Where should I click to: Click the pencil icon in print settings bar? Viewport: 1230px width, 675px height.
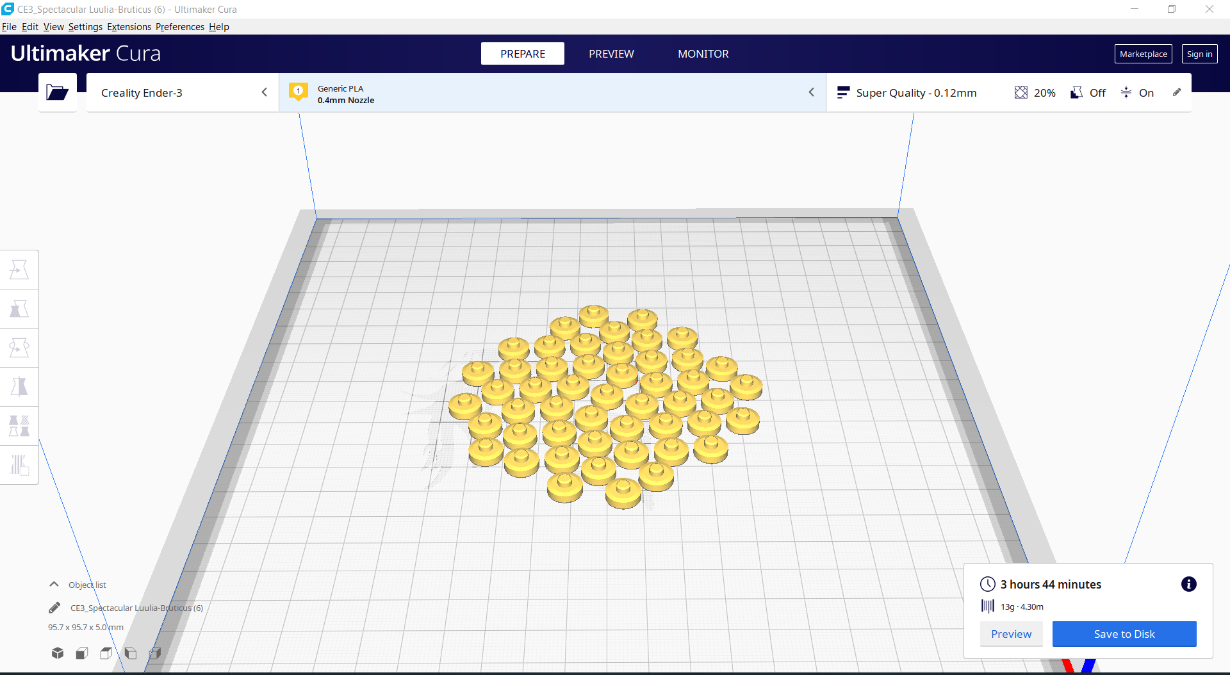(1177, 92)
